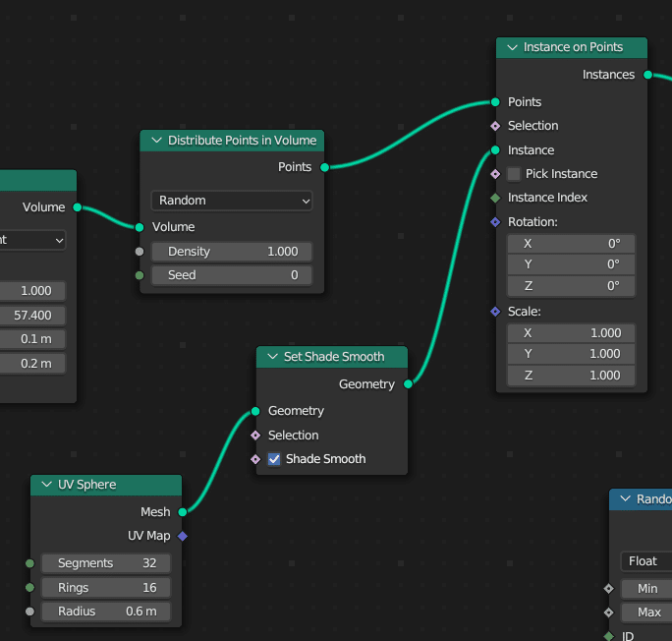Collapse the Set Shade Smooth node
The image size is (672, 641).
tap(272, 357)
